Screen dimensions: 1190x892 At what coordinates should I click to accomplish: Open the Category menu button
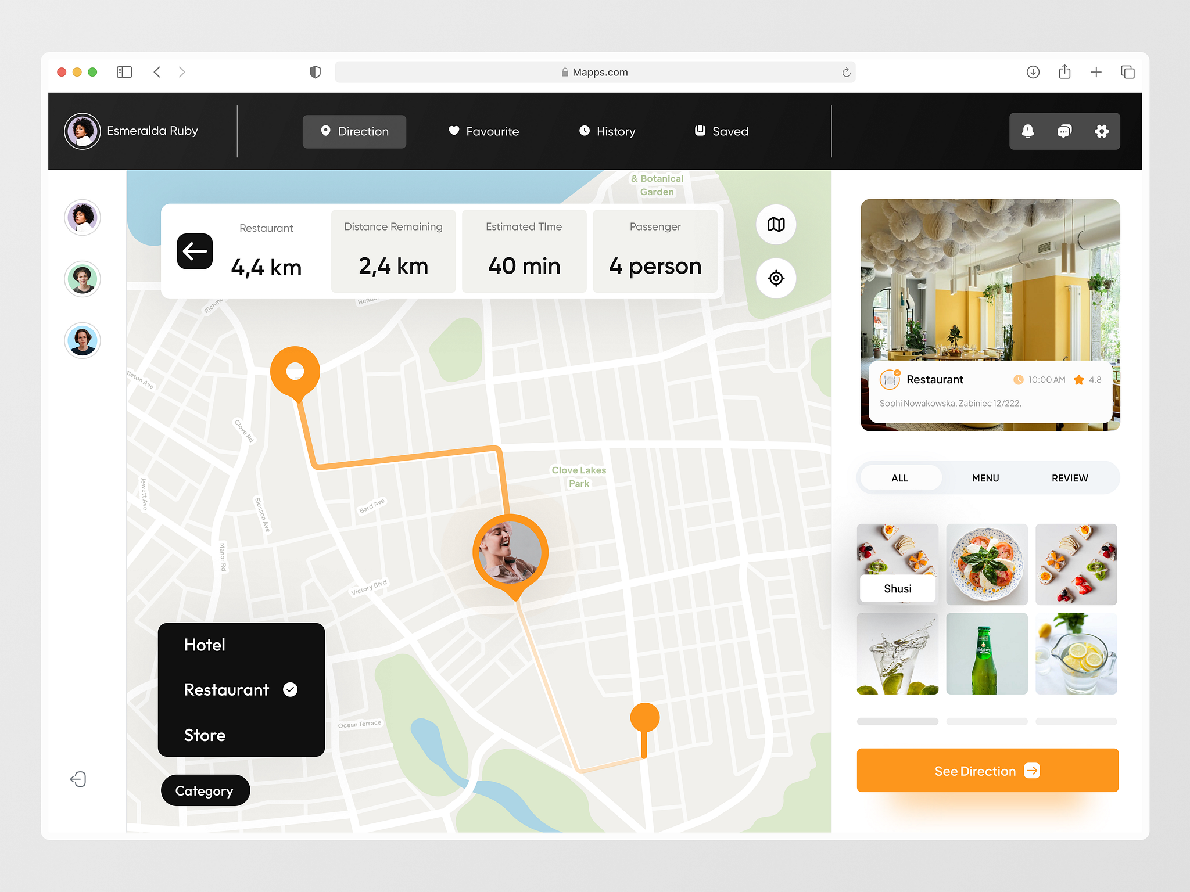[205, 790]
